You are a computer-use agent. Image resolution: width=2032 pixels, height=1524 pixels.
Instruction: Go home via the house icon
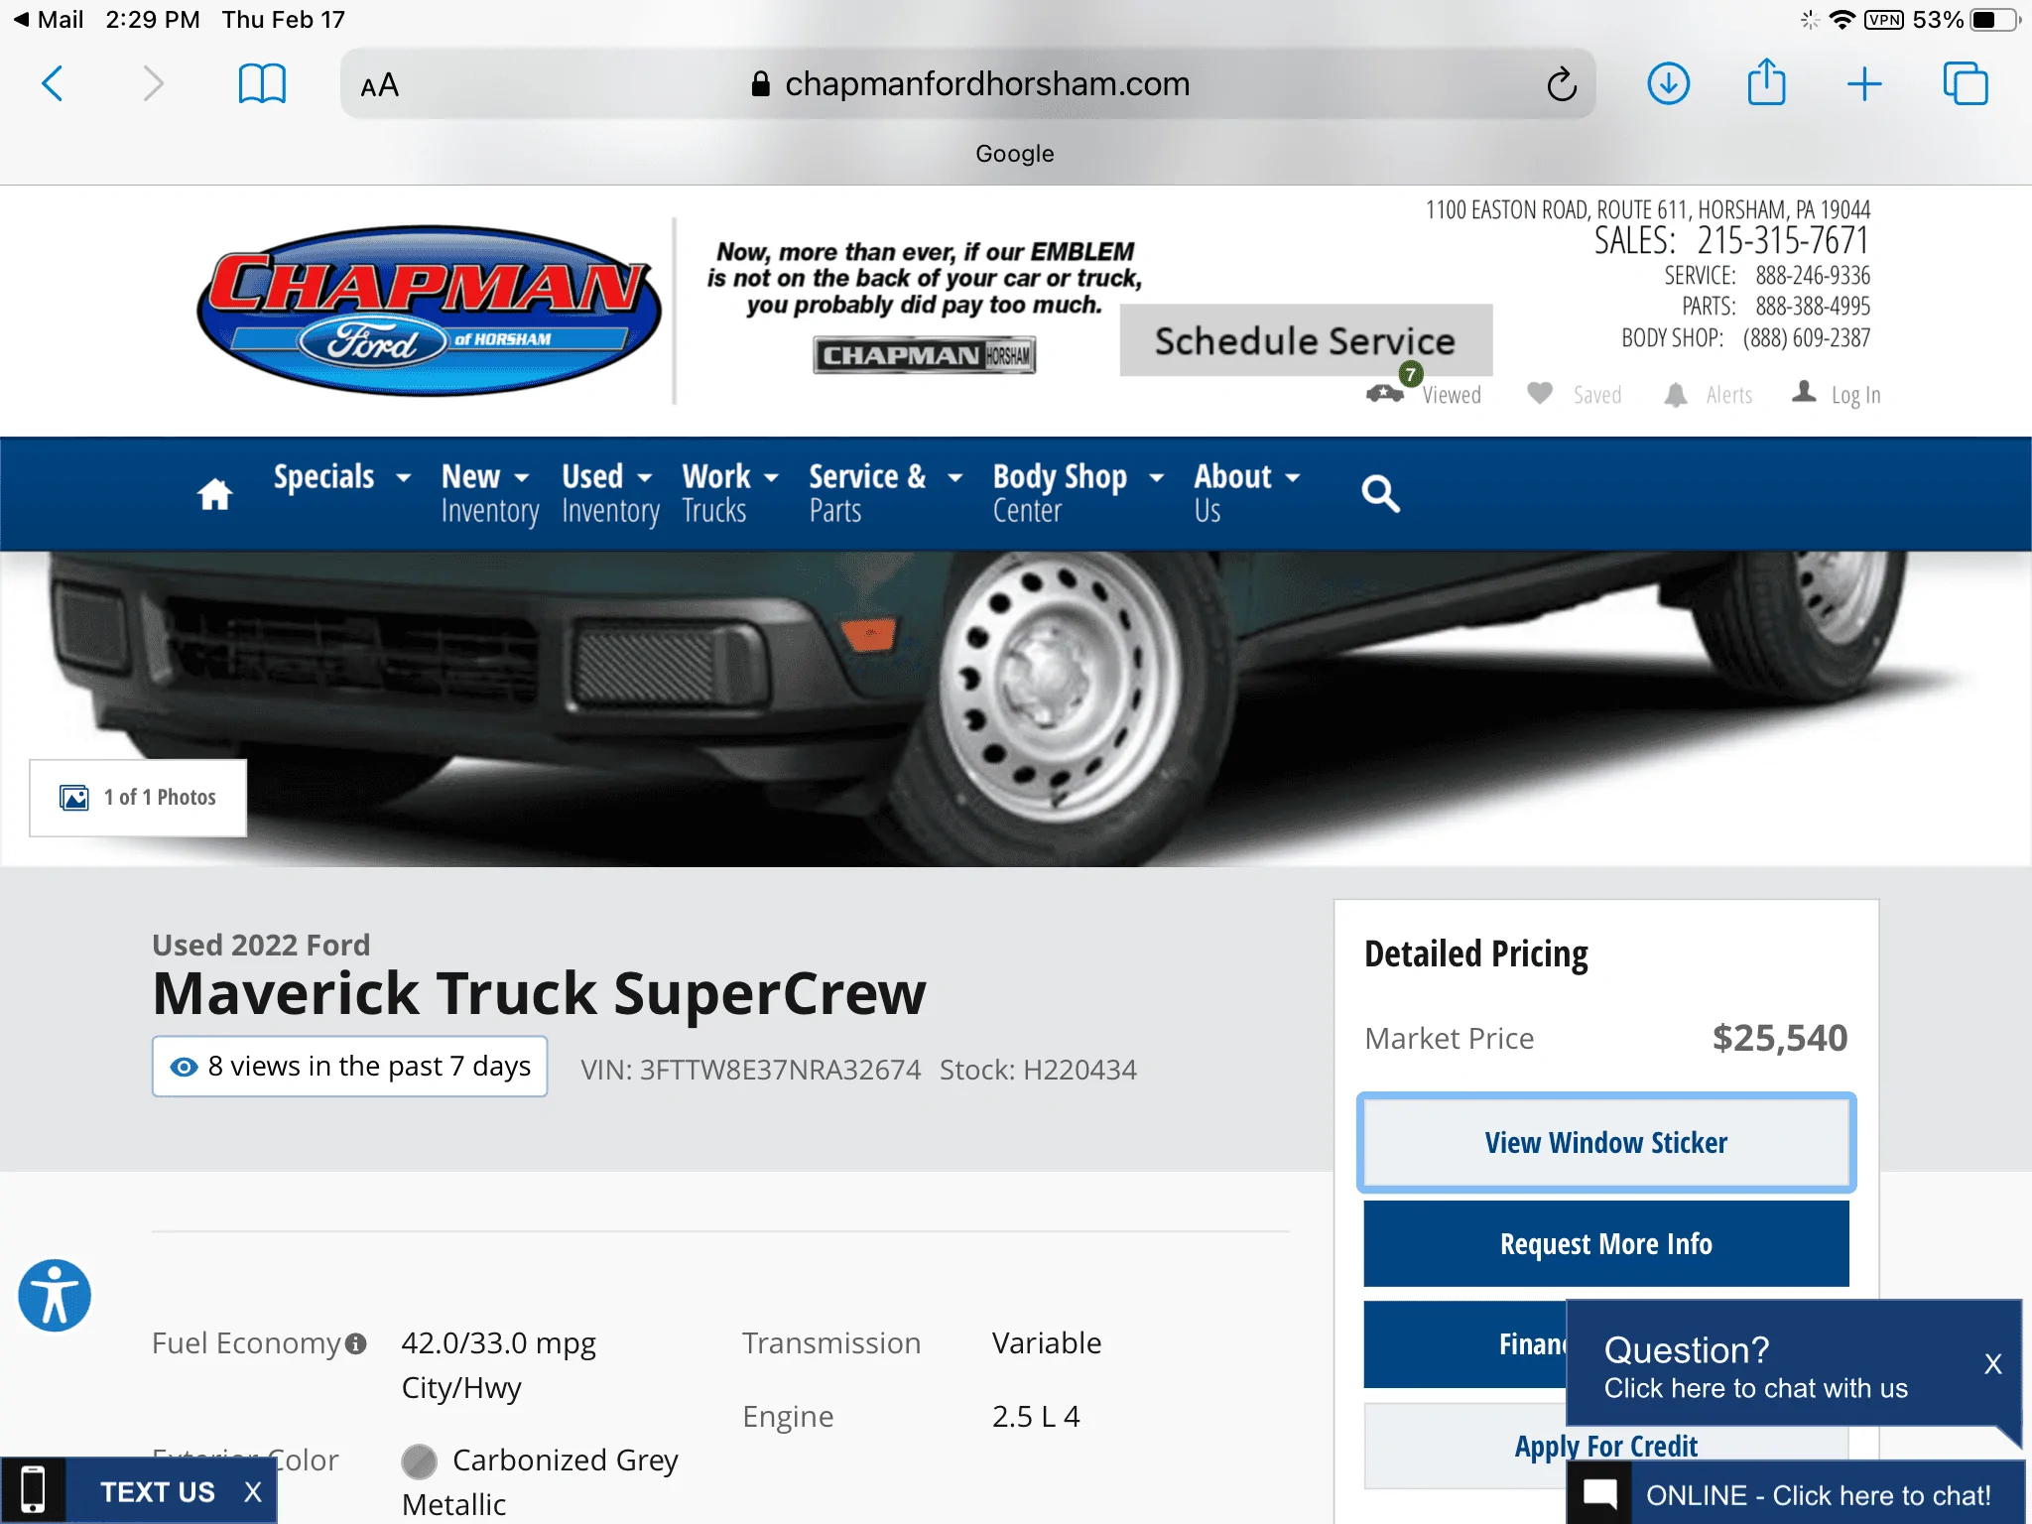[214, 493]
